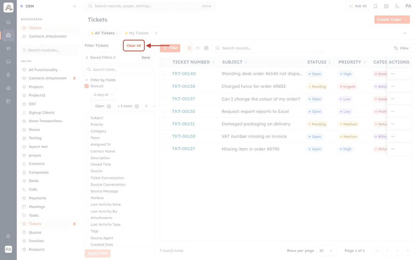Toggle dark mode moon icon
Image resolution: width=416 pixels, height=260 pixels.
point(397,6)
